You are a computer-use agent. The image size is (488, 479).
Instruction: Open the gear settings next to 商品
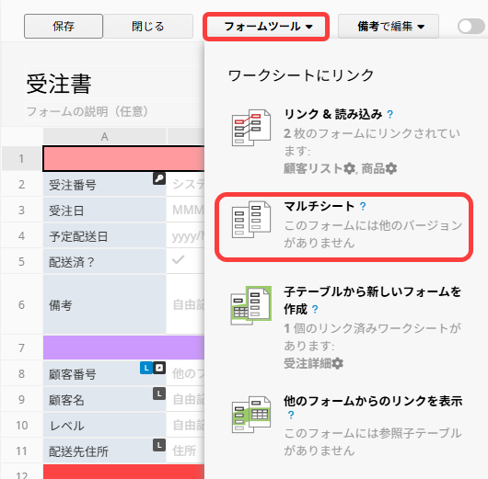coord(391,169)
